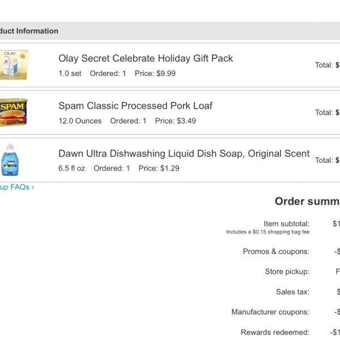The width and height of the screenshot is (340, 340).
Task: Select the 'Rewards redeemed:' label
Action: (x=275, y=332)
